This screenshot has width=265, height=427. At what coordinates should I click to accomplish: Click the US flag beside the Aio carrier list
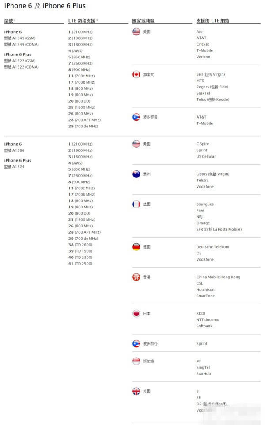pos(136,31)
